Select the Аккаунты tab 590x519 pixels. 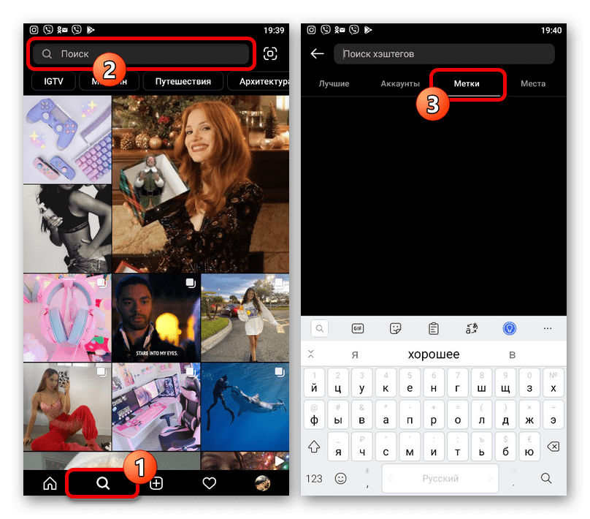[400, 84]
